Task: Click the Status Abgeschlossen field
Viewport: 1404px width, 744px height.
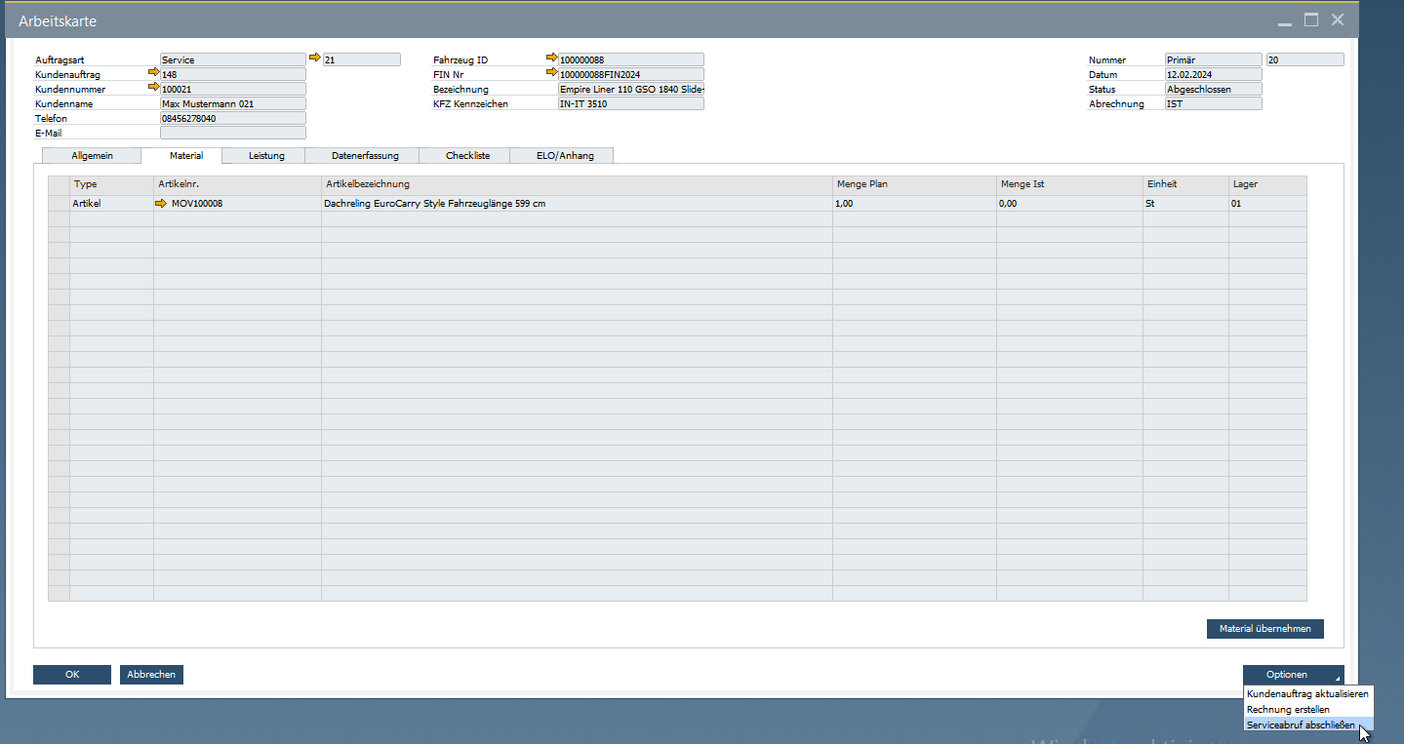Action: click(1213, 89)
